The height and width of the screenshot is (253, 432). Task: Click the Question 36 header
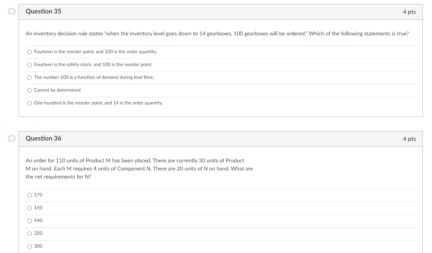44,138
